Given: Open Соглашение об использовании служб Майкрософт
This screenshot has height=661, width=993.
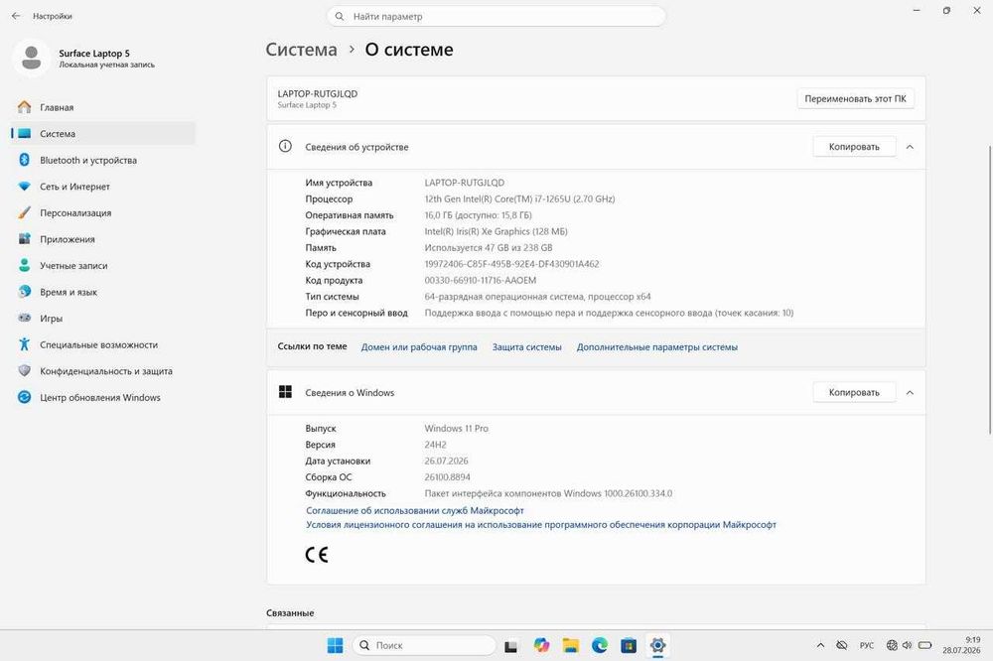Looking at the screenshot, I should pos(415,510).
